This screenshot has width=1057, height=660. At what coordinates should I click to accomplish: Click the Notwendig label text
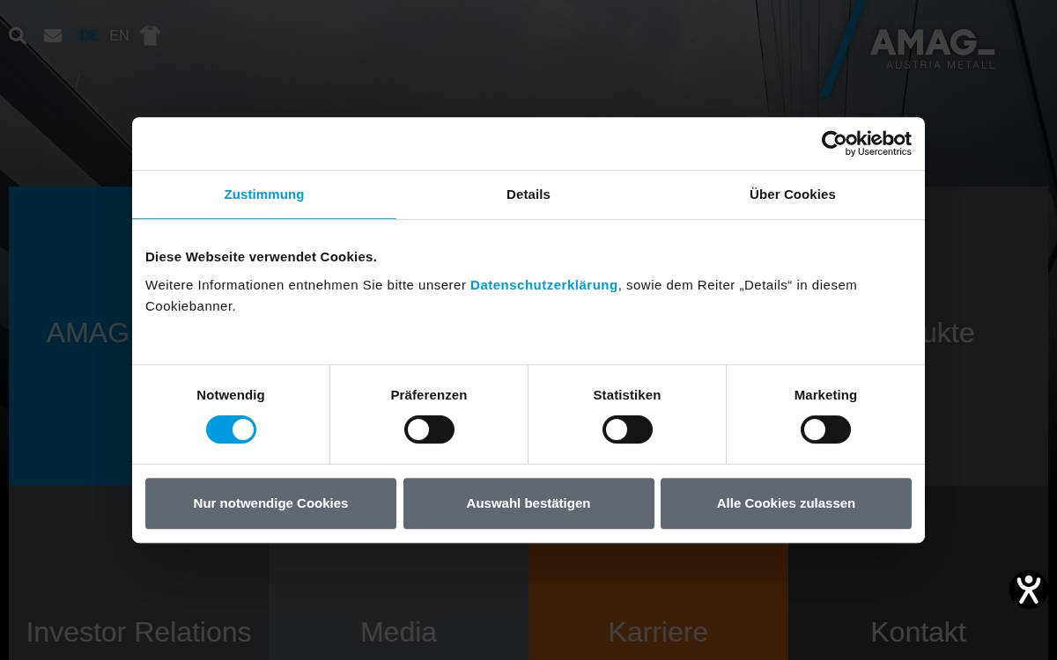tap(231, 395)
